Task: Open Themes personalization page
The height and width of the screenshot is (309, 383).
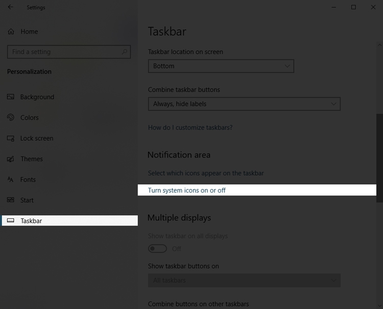Action: pos(32,159)
